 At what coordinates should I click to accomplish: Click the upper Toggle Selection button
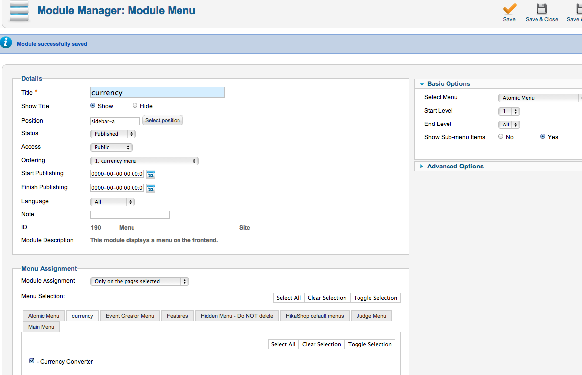click(x=375, y=298)
